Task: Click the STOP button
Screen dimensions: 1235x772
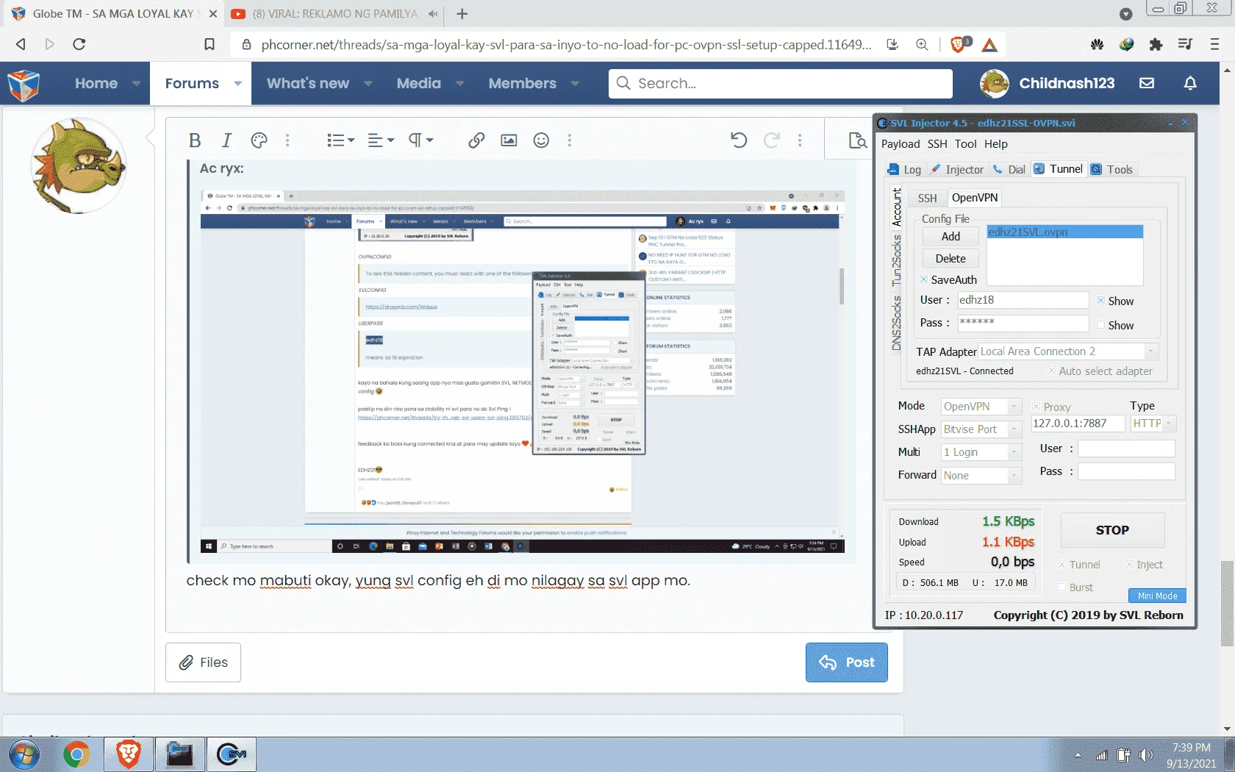Action: pos(1112,530)
